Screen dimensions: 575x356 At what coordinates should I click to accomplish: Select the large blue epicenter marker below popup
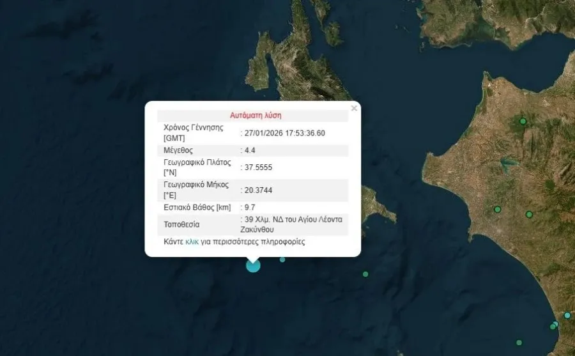pyautogui.click(x=253, y=265)
